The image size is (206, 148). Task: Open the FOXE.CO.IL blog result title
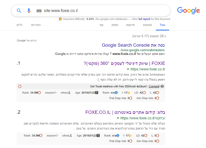point(125,112)
